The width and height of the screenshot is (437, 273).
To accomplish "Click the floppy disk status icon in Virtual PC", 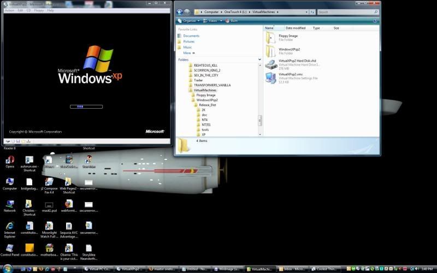I will 18,141.
